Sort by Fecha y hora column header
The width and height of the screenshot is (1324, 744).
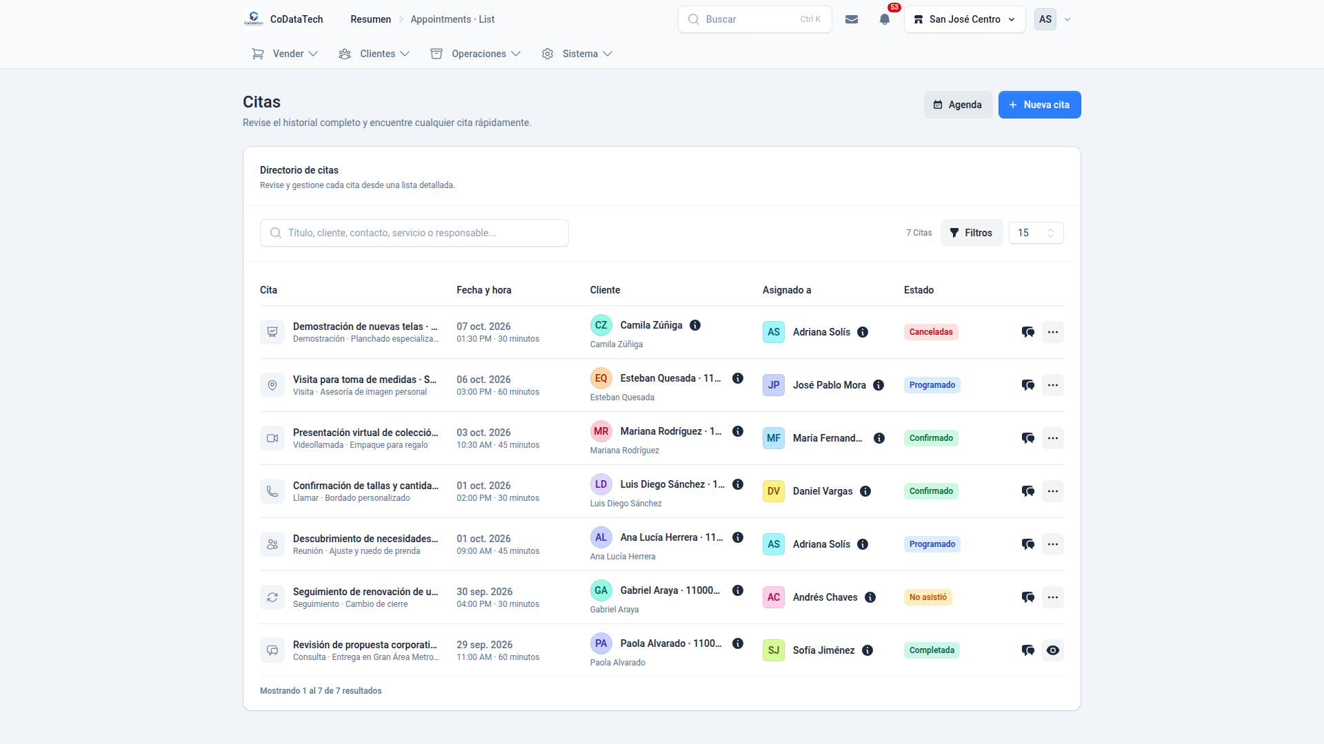tap(483, 290)
